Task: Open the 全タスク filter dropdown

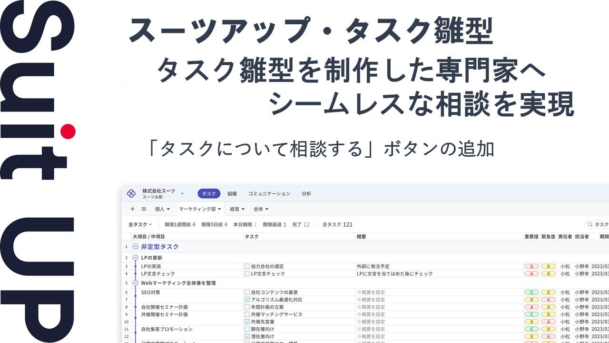Action: point(140,224)
